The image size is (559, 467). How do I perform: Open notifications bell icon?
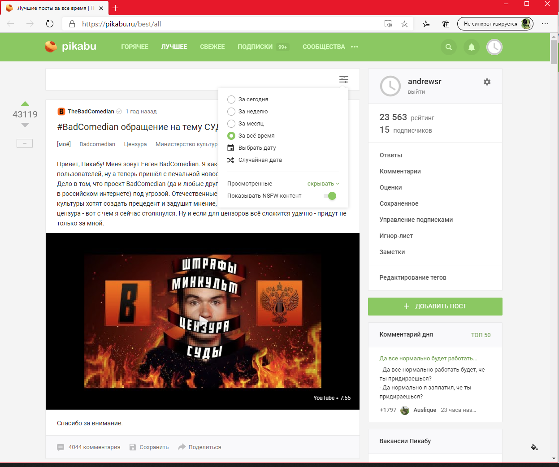coord(471,47)
